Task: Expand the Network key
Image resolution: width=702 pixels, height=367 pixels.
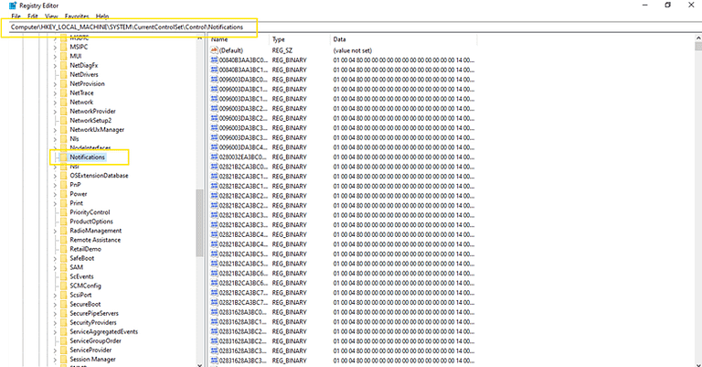Action: [54, 102]
